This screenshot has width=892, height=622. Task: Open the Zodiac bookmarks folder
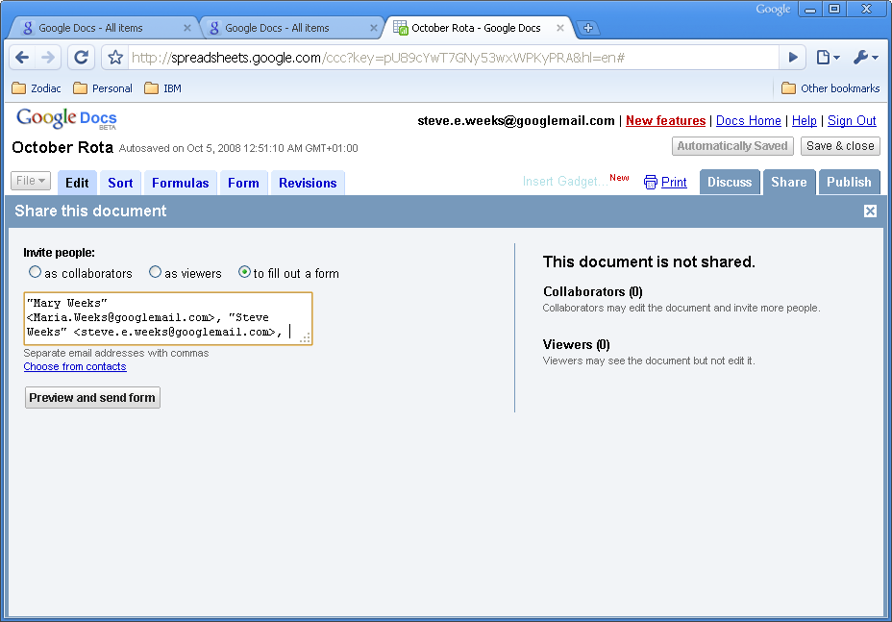tap(37, 88)
